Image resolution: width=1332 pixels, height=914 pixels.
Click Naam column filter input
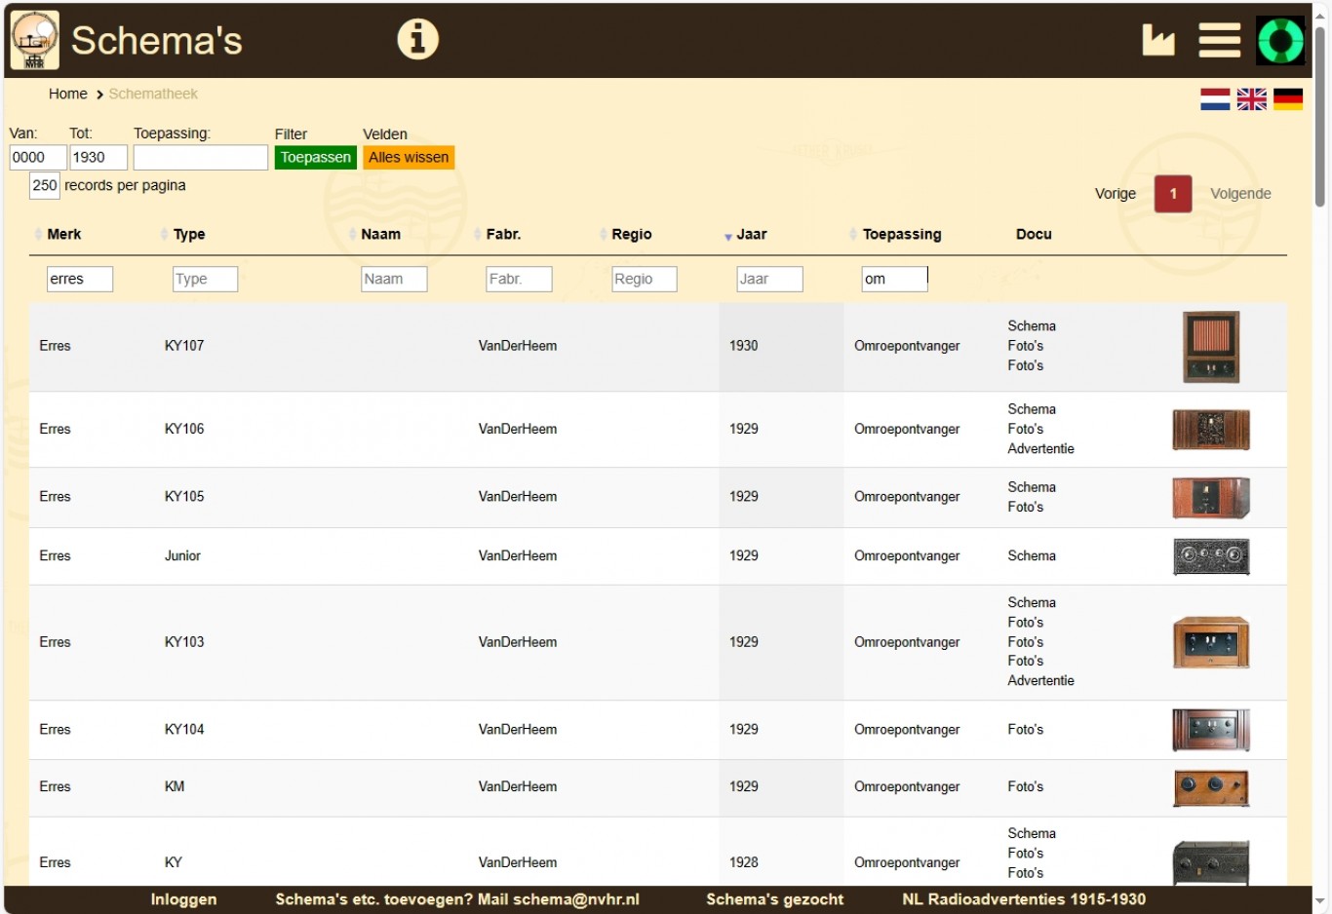click(394, 279)
